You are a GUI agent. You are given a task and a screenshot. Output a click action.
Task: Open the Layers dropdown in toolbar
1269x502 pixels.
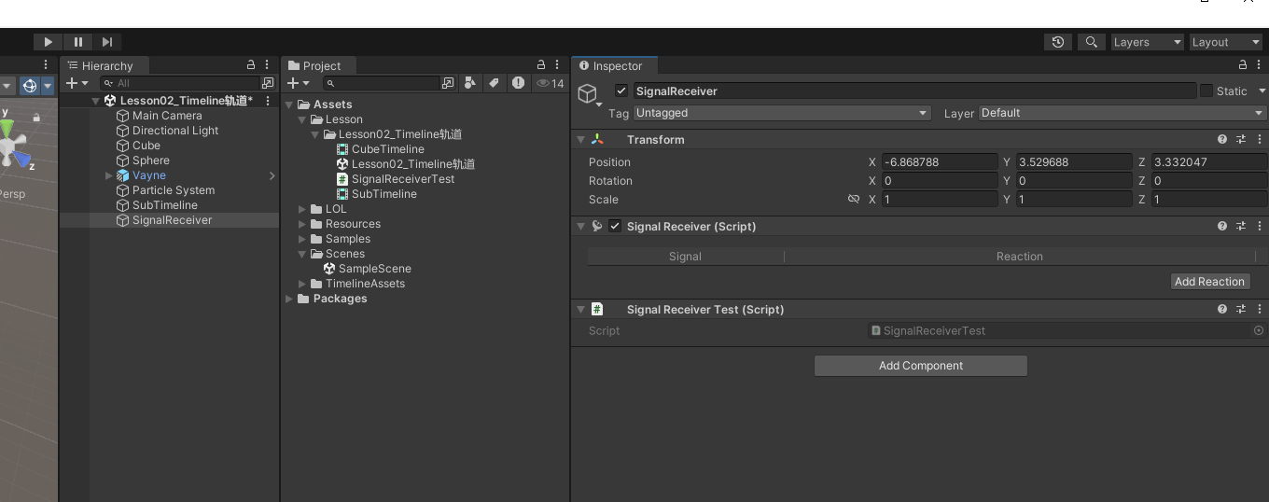[x=1147, y=42]
